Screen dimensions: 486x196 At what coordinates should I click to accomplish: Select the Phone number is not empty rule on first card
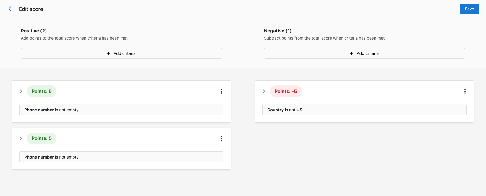coord(121,110)
